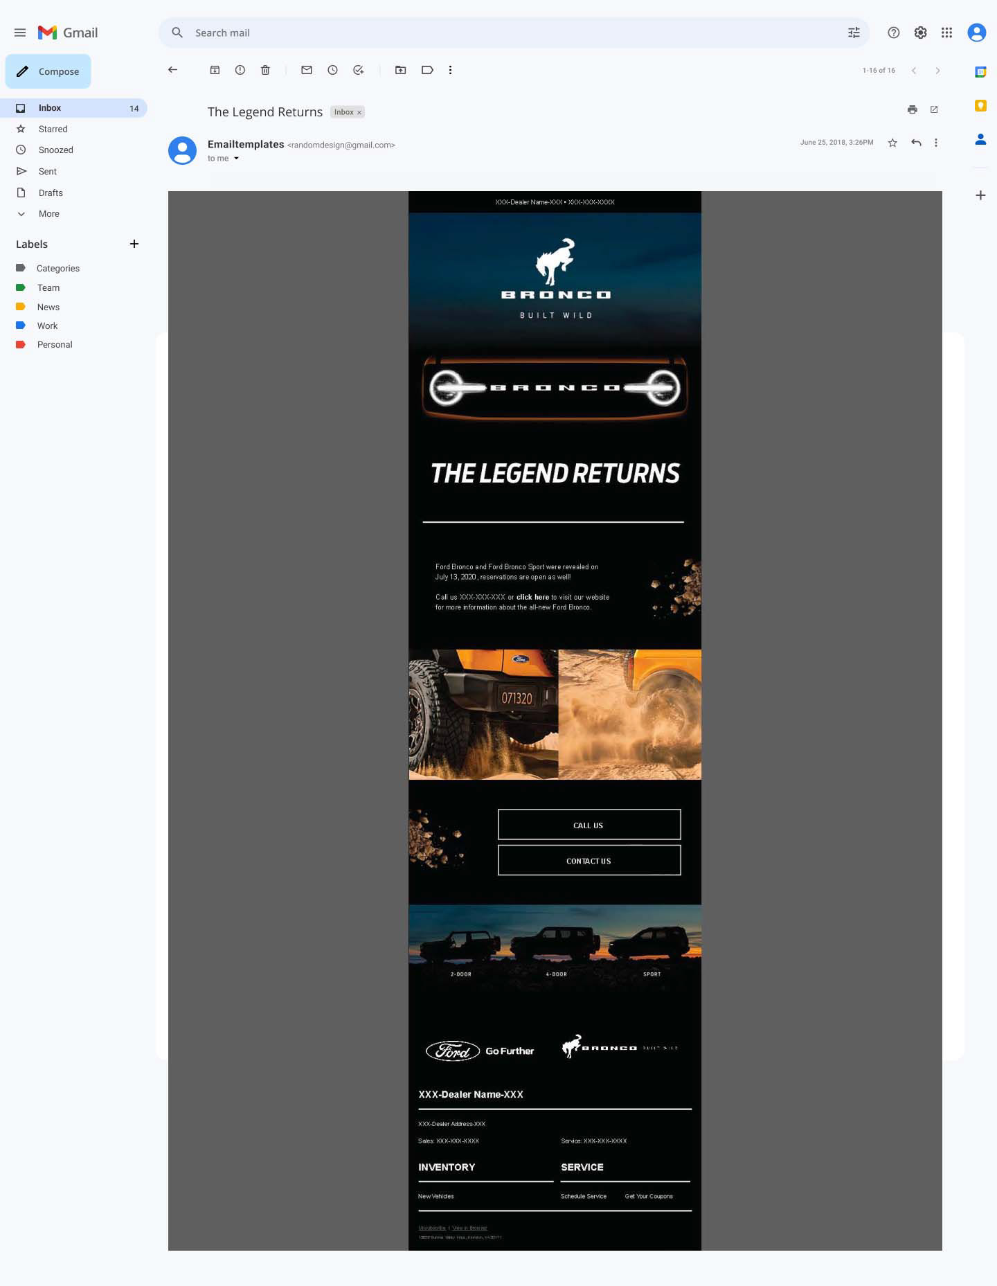Open Google Keep side panel
This screenshot has height=1286, width=997.
(980, 105)
